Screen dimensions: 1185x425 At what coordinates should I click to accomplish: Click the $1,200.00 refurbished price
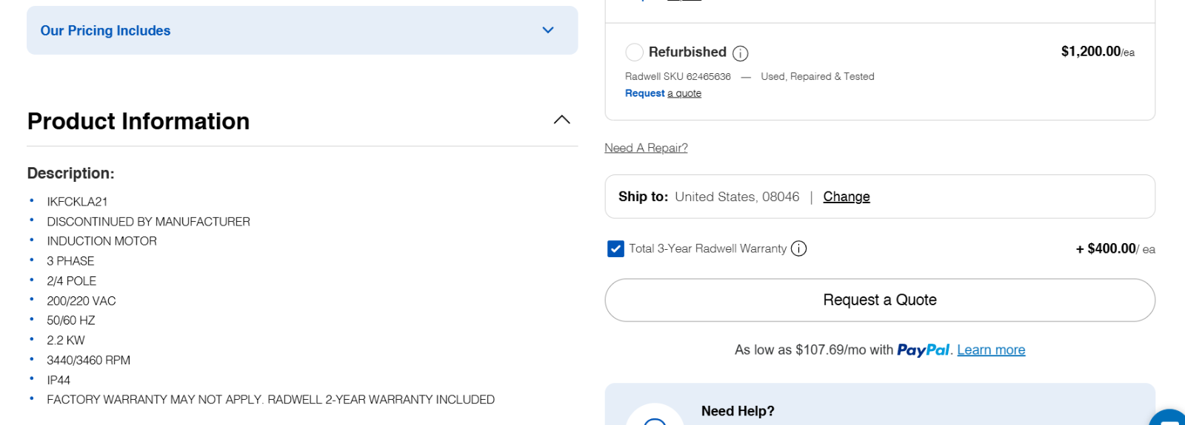(x=1090, y=51)
